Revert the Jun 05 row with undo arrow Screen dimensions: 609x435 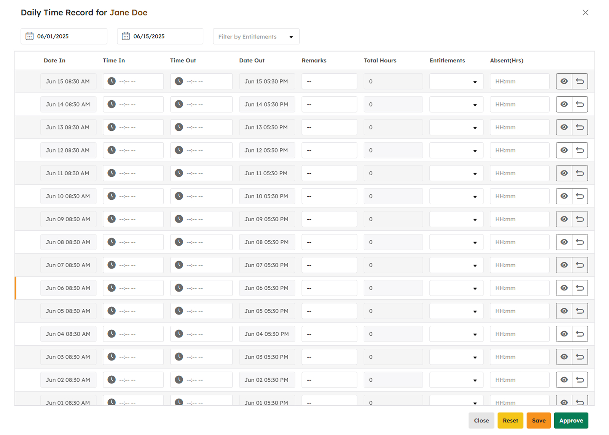(x=580, y=311)
